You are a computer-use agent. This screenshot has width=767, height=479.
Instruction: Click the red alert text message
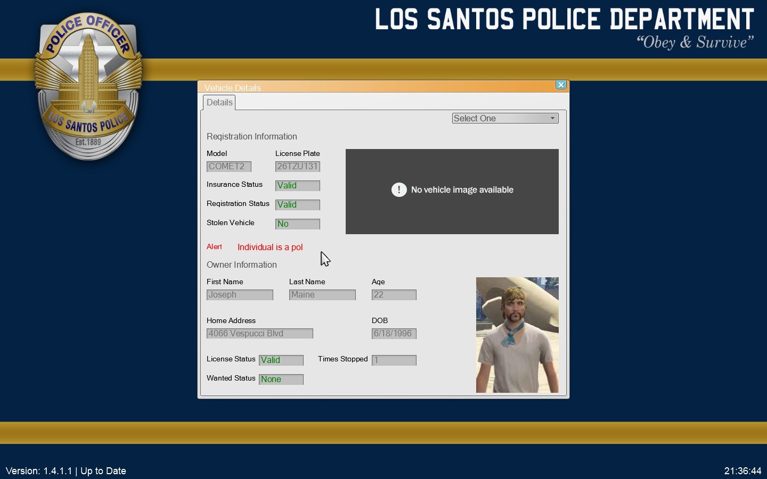coord(271,247)
